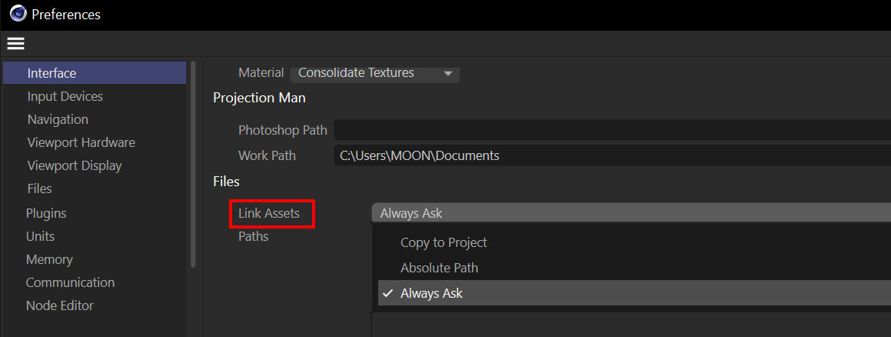Open the hamburger menu icon

click(15, 43)
